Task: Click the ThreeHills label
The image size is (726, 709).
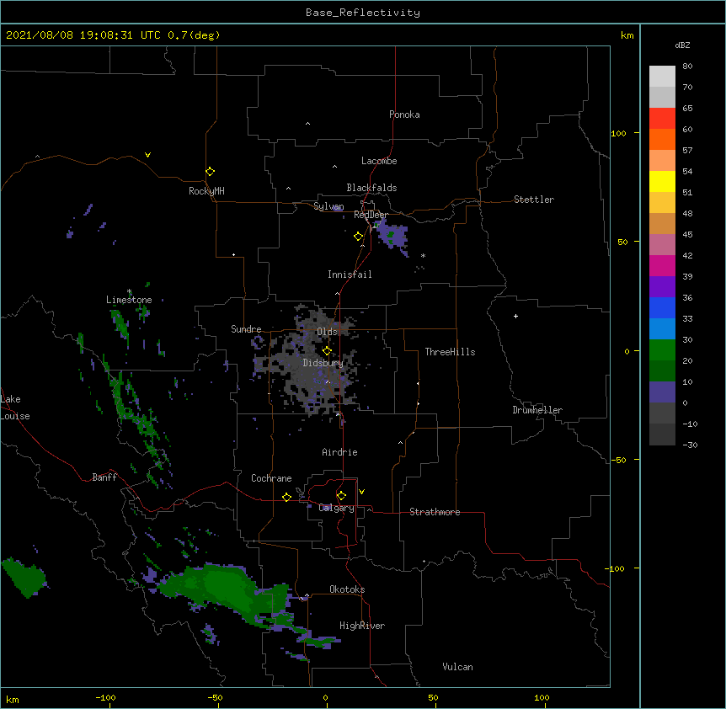Action: click(450, 352)
